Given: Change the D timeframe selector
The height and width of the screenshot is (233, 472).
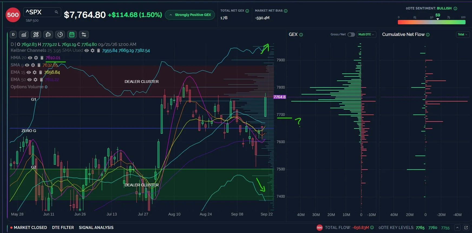Looking at the screenshot, I should click(13, 35).
